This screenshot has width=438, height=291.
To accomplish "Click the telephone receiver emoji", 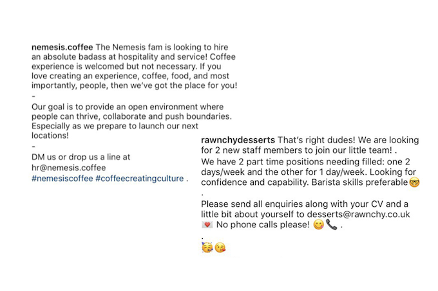I will tap(332, 224).
